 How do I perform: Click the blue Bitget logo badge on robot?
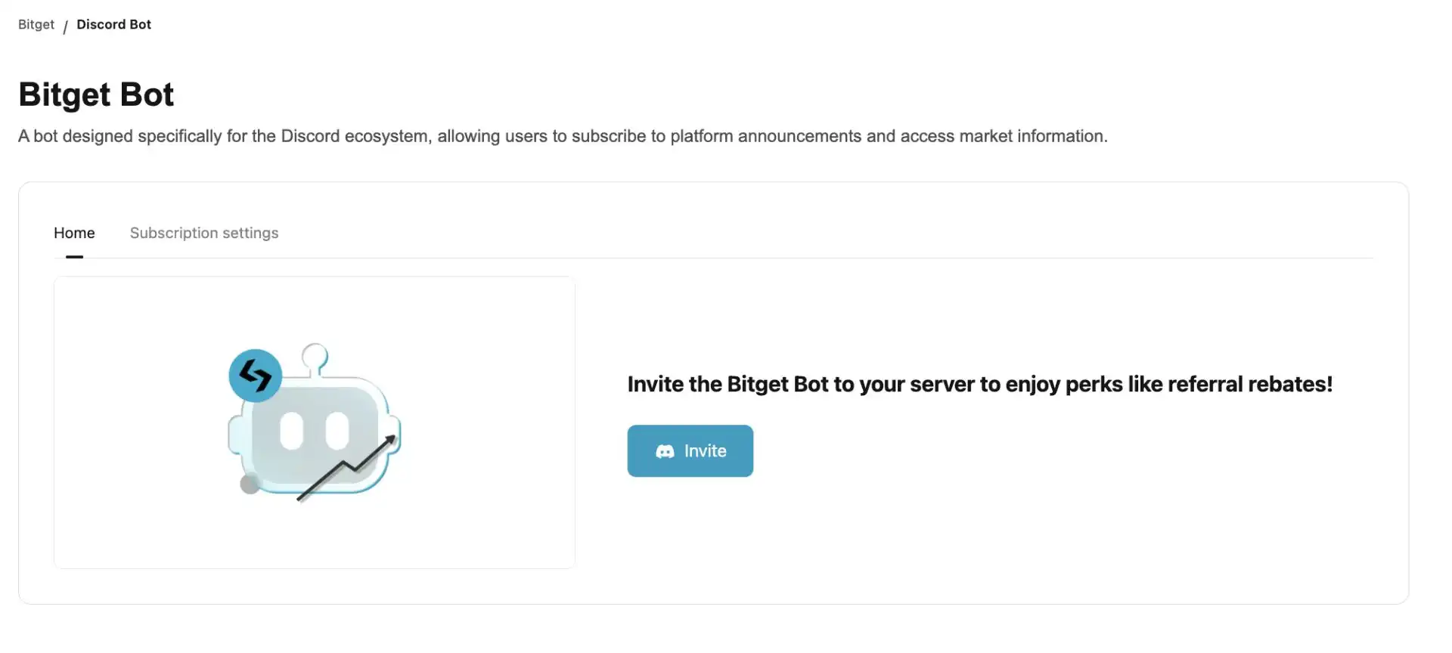coord(256,376)
